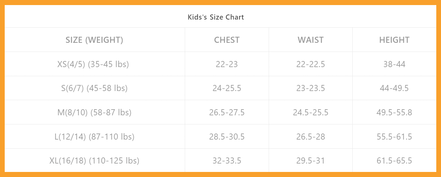
Task: Click the L(12/14) (87-110 lbs) size cell
Action: (x=94, y=137)
